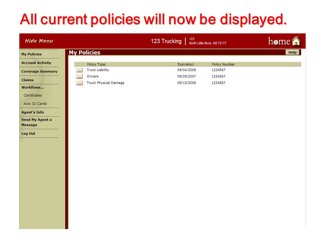Screen dimensions: 331x248
Task: Open the Claims menu item
Action: [28, 80]
